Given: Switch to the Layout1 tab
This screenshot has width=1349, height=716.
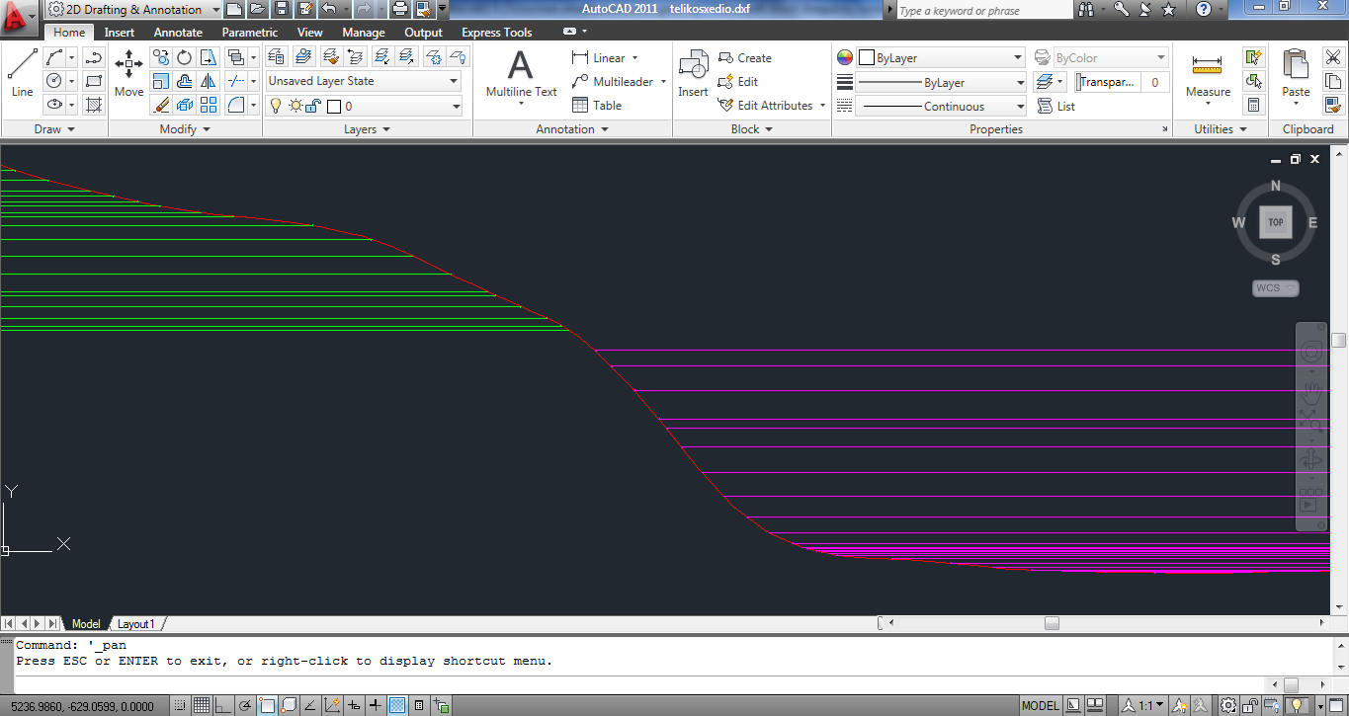Looking at the screenshot, I should tap(136, 624).
